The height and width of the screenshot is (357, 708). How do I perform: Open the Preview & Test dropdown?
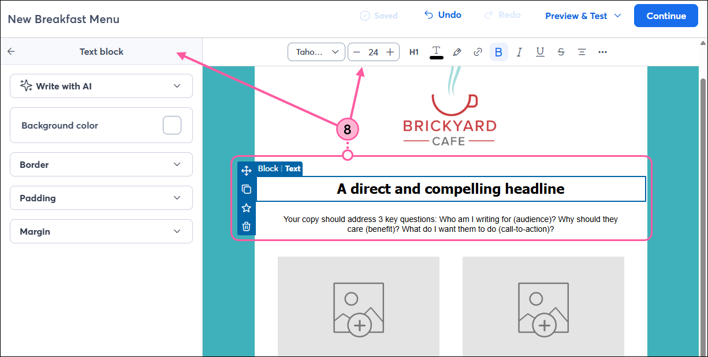(583, 16)
